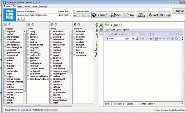Viewport: 185px width, 113px height.
Task: Open the 'en' source language dropdown
Action: [77, 15]
